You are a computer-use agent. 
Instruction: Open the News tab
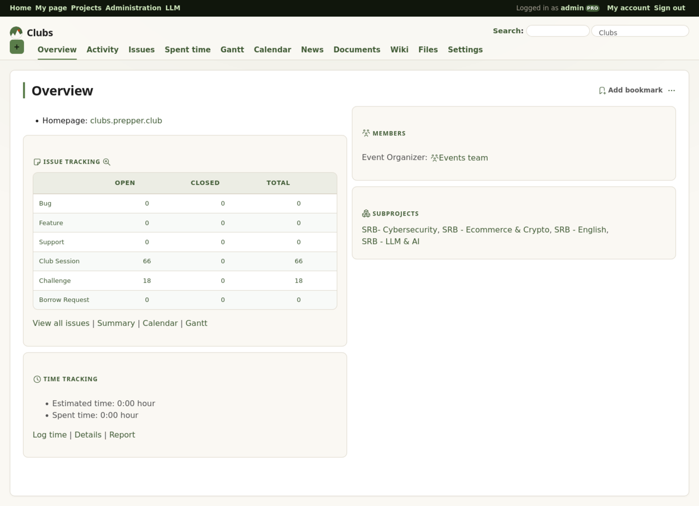(x=312, y=50)
